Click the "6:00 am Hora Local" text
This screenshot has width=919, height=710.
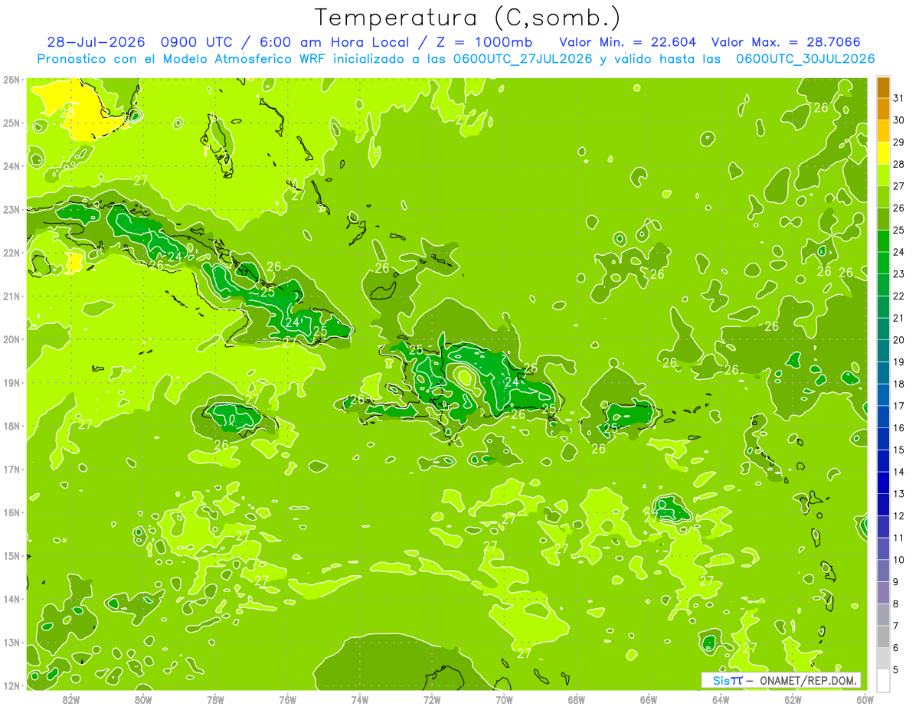[338, 41]
